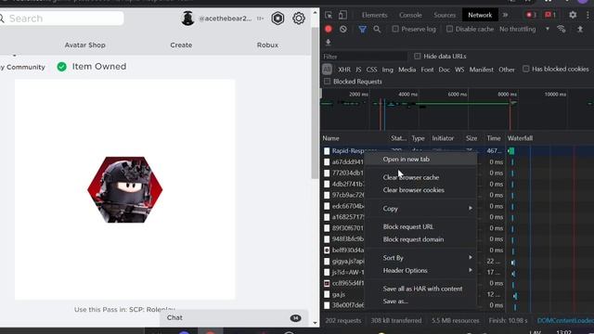This screenshot has width=594, height=334.
Task: Toggle the network filter funnel icon
Action: [363, 29]
